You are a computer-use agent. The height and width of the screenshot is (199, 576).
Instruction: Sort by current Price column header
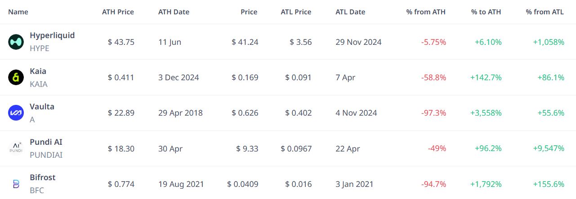249,12
